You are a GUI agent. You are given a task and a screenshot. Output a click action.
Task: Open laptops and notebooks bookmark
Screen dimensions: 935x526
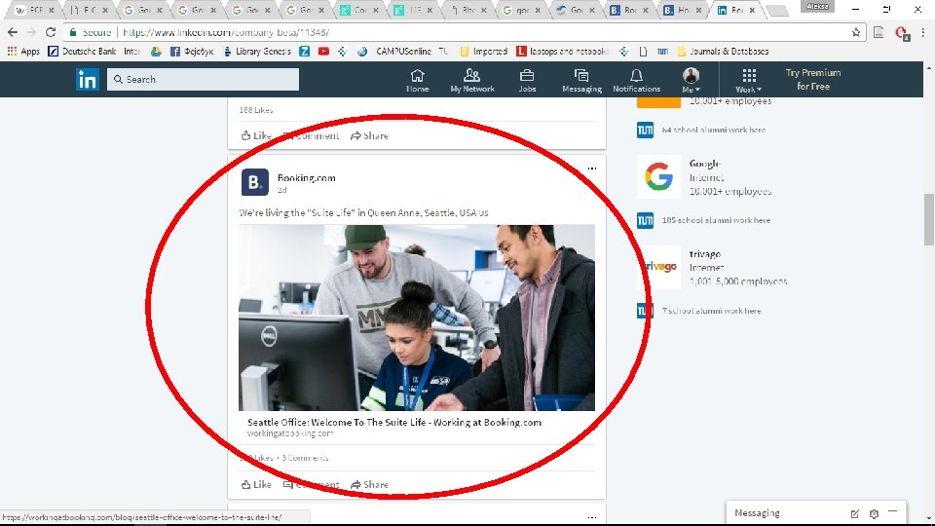tap(562, 52)
